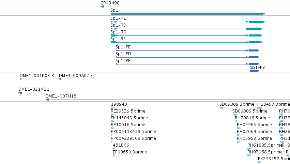Click the SD09809.3prime EST arrow
The height and width of the screenshot is (164, 290).
pyautogui.click(x=221, y=108)
